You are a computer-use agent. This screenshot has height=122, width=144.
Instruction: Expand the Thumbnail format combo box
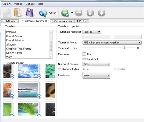(112, 43)
